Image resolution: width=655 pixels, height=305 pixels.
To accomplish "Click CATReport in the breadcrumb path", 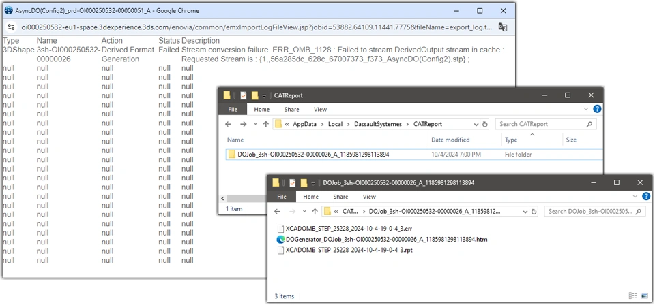I will tap(427, 124).
